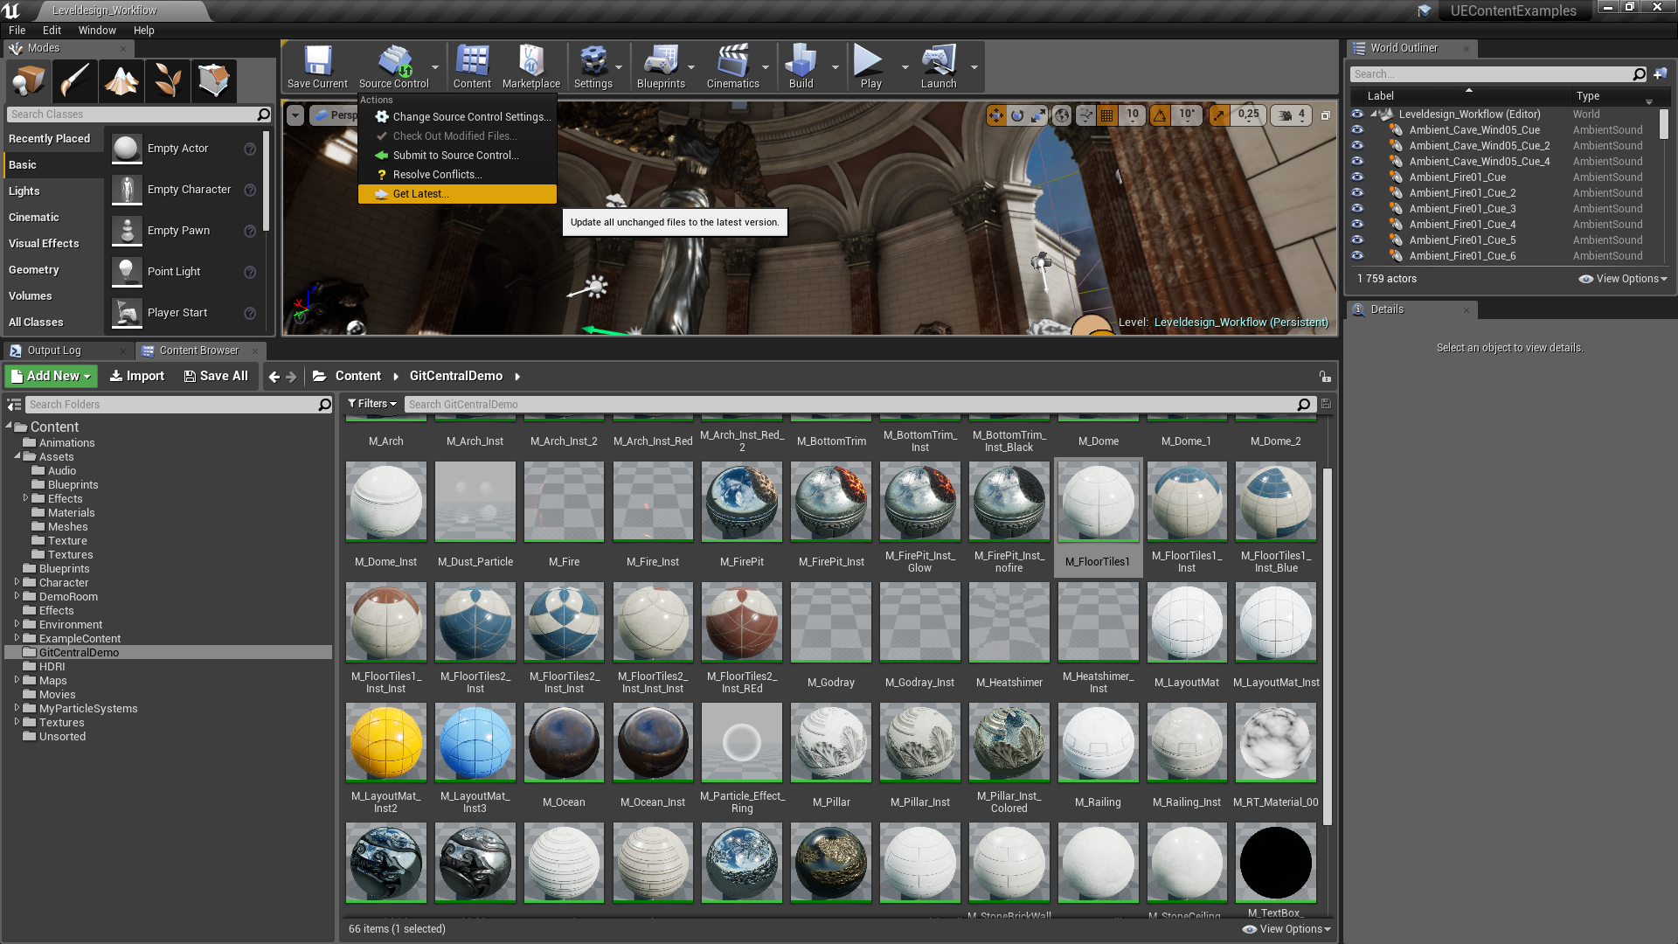This screenshot has width=1678, height=944.
Task: Select the Paint mode brush icon
Action: tap(75, 80)
